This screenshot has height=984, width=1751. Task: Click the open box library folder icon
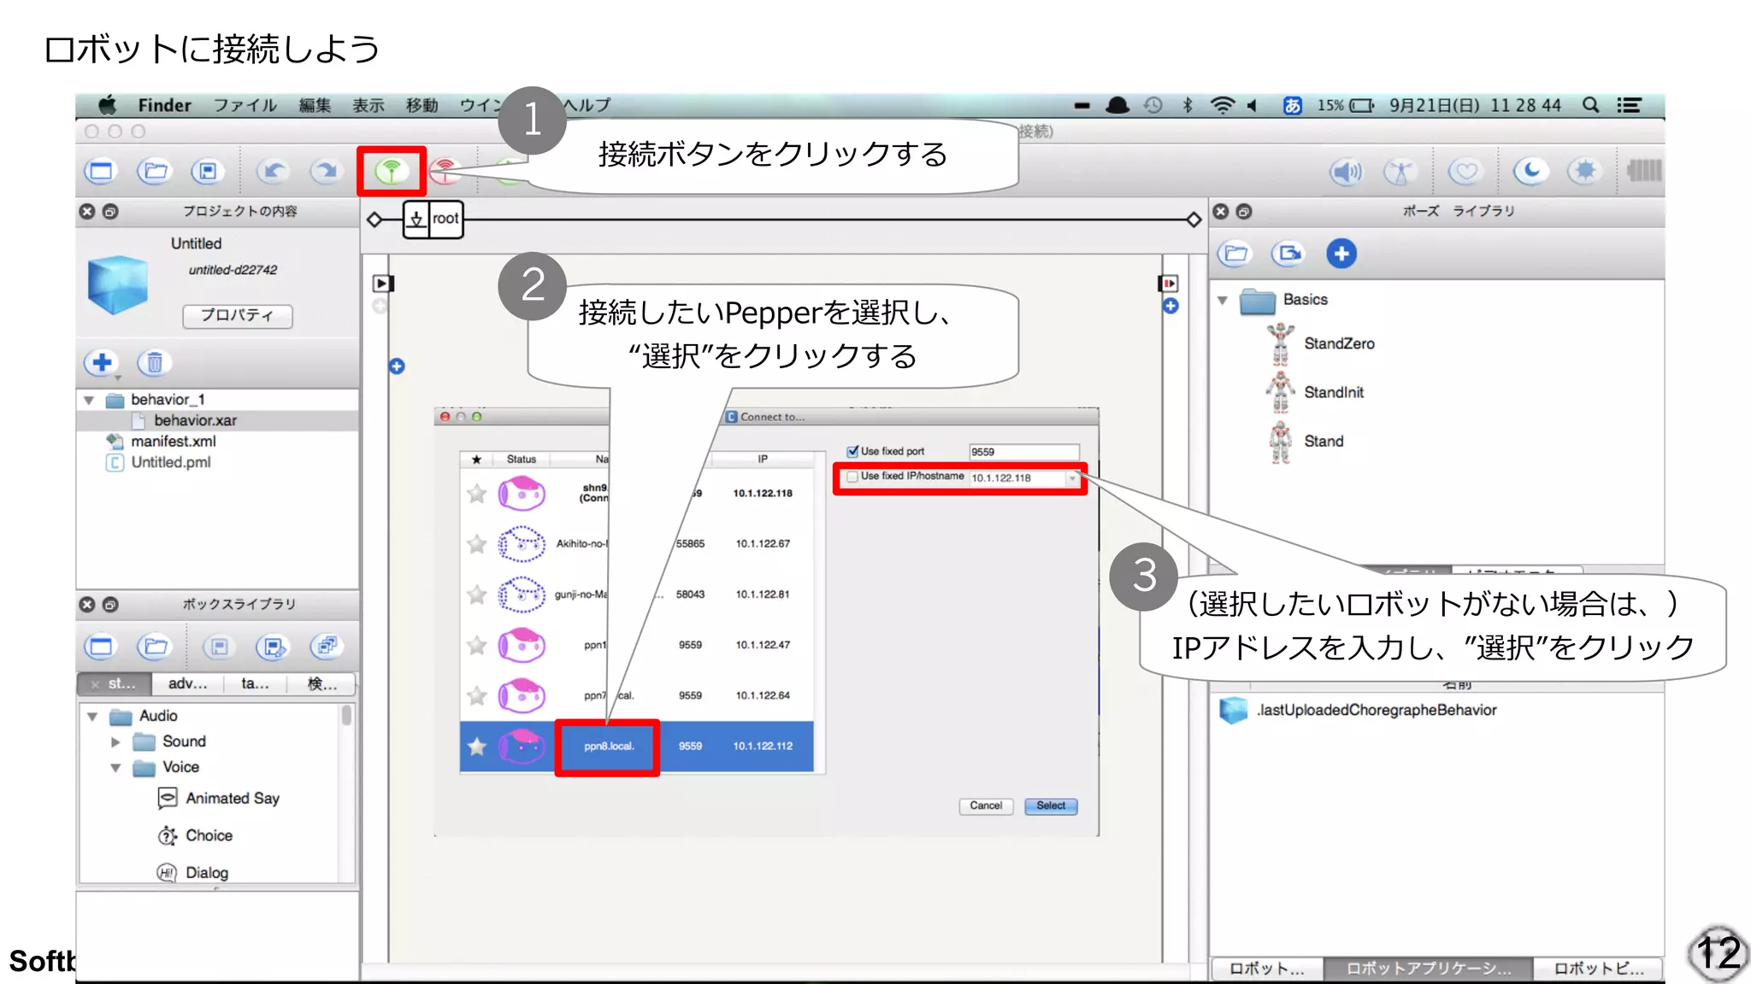coord(155,647)
